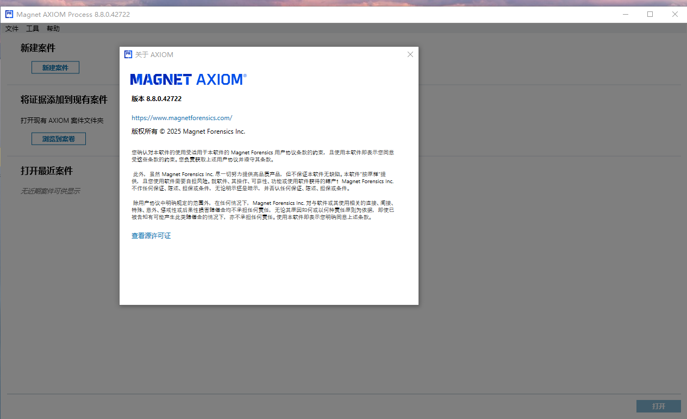Image resolution: width=687 pixels, height=419 pixels.
Task: Close the 关于 AXIOM dialog
Action: [410, 54]
